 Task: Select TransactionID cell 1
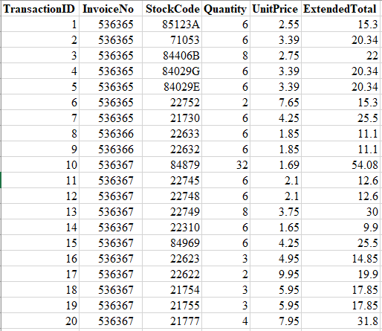40,25
